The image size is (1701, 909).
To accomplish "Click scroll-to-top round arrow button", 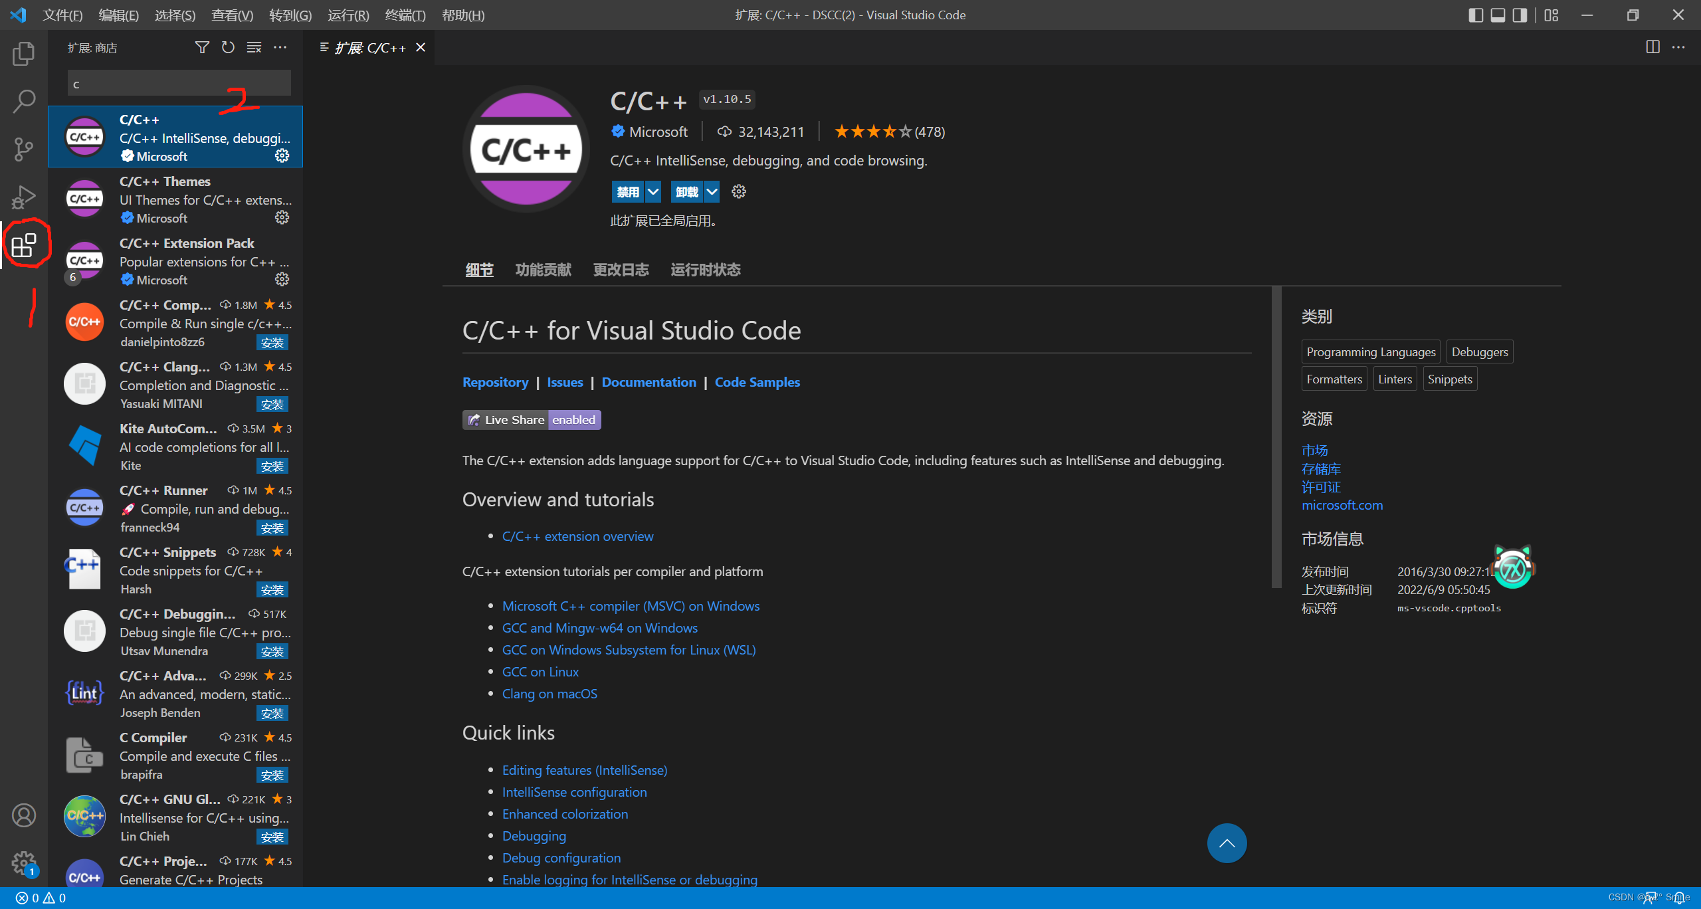I will [x=1227, y=843].
